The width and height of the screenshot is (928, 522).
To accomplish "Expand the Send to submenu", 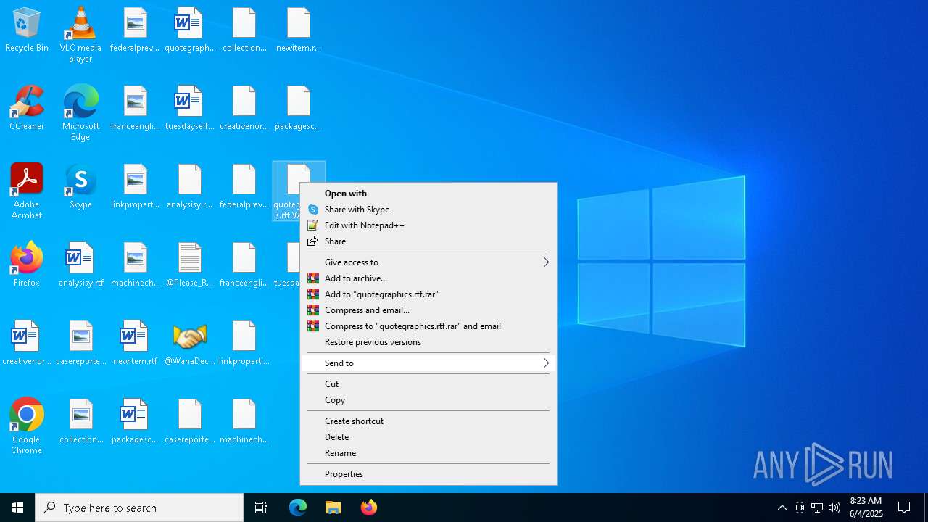I will tap(428, 363).
